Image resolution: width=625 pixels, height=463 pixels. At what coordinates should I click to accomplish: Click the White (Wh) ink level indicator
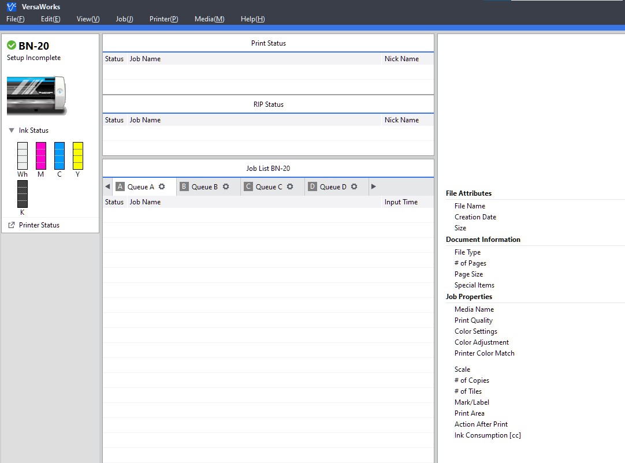(23, 156)
